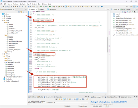Expand the Startup folder
Screen dimensions: 138x108
coord(4,52)
